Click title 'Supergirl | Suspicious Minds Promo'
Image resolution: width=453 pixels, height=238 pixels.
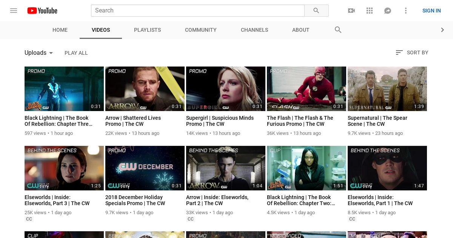(220, 121)
